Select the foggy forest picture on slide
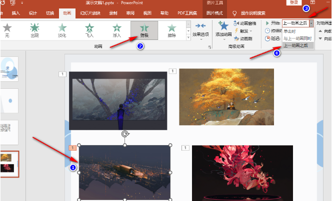This screenshot has width=332, height=201. click(x=118, y=101)
